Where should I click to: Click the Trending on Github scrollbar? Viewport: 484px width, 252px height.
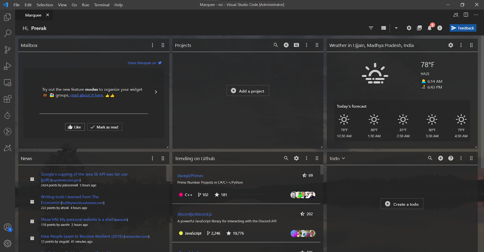coord(322,170)
